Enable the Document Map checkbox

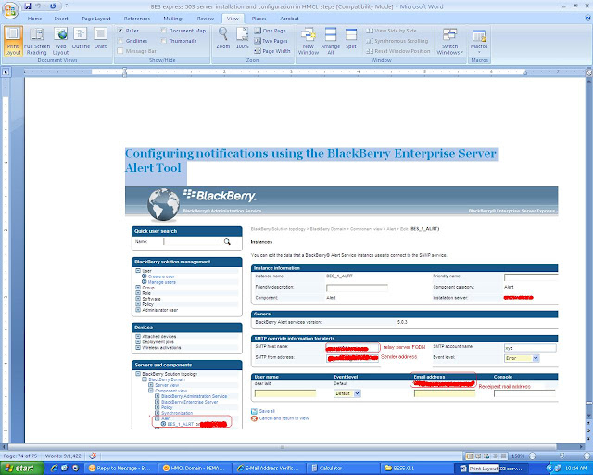163,31
